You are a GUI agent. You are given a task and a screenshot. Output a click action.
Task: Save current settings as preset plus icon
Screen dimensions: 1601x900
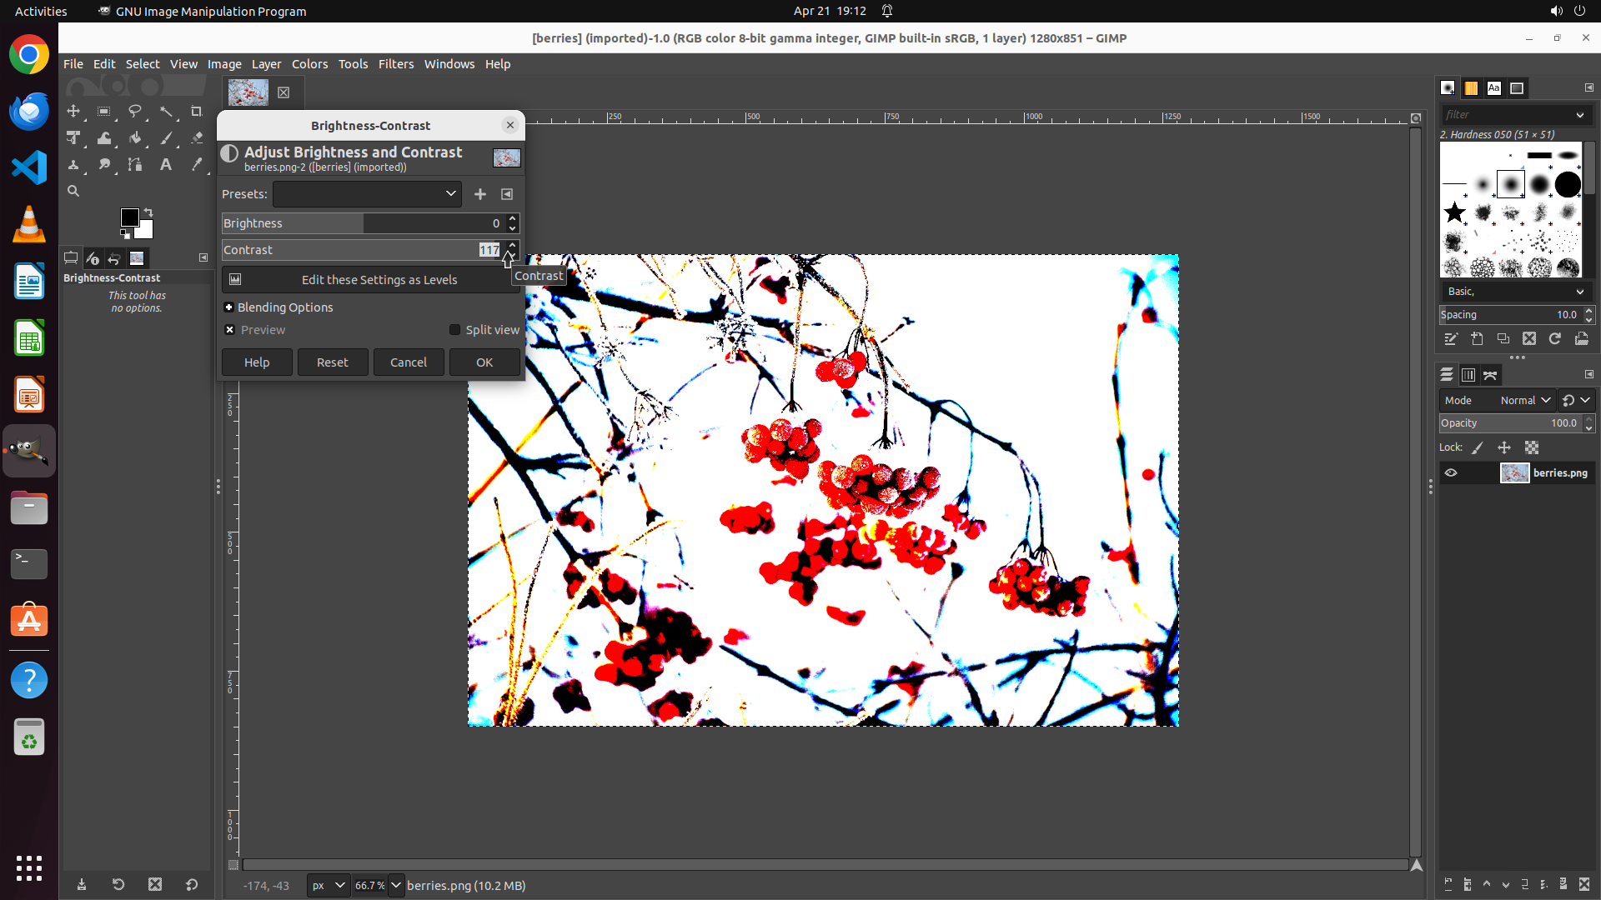(x=480, y=194)
